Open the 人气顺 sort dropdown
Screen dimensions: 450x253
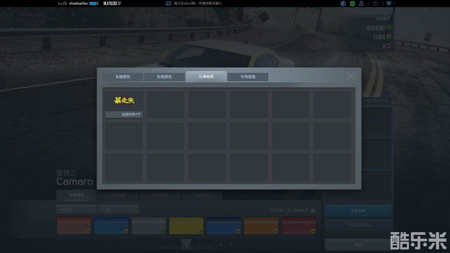(x=118, y=210)
